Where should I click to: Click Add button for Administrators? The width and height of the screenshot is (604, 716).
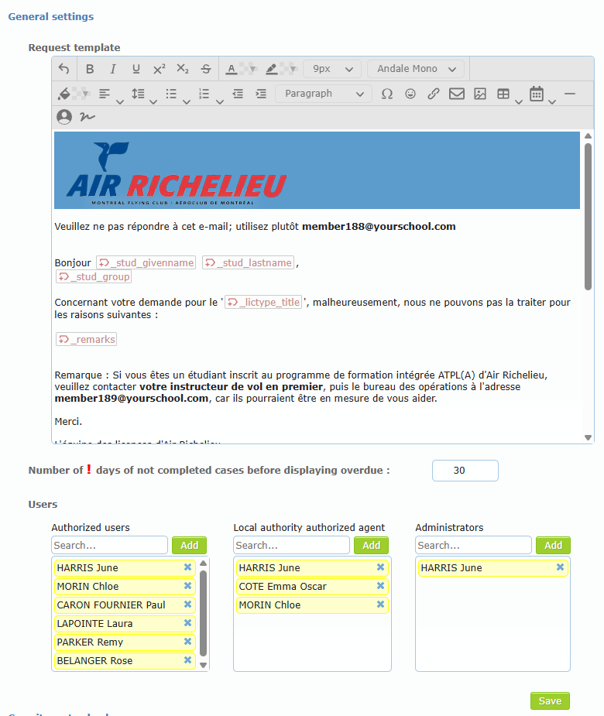[x=553, y=545]
